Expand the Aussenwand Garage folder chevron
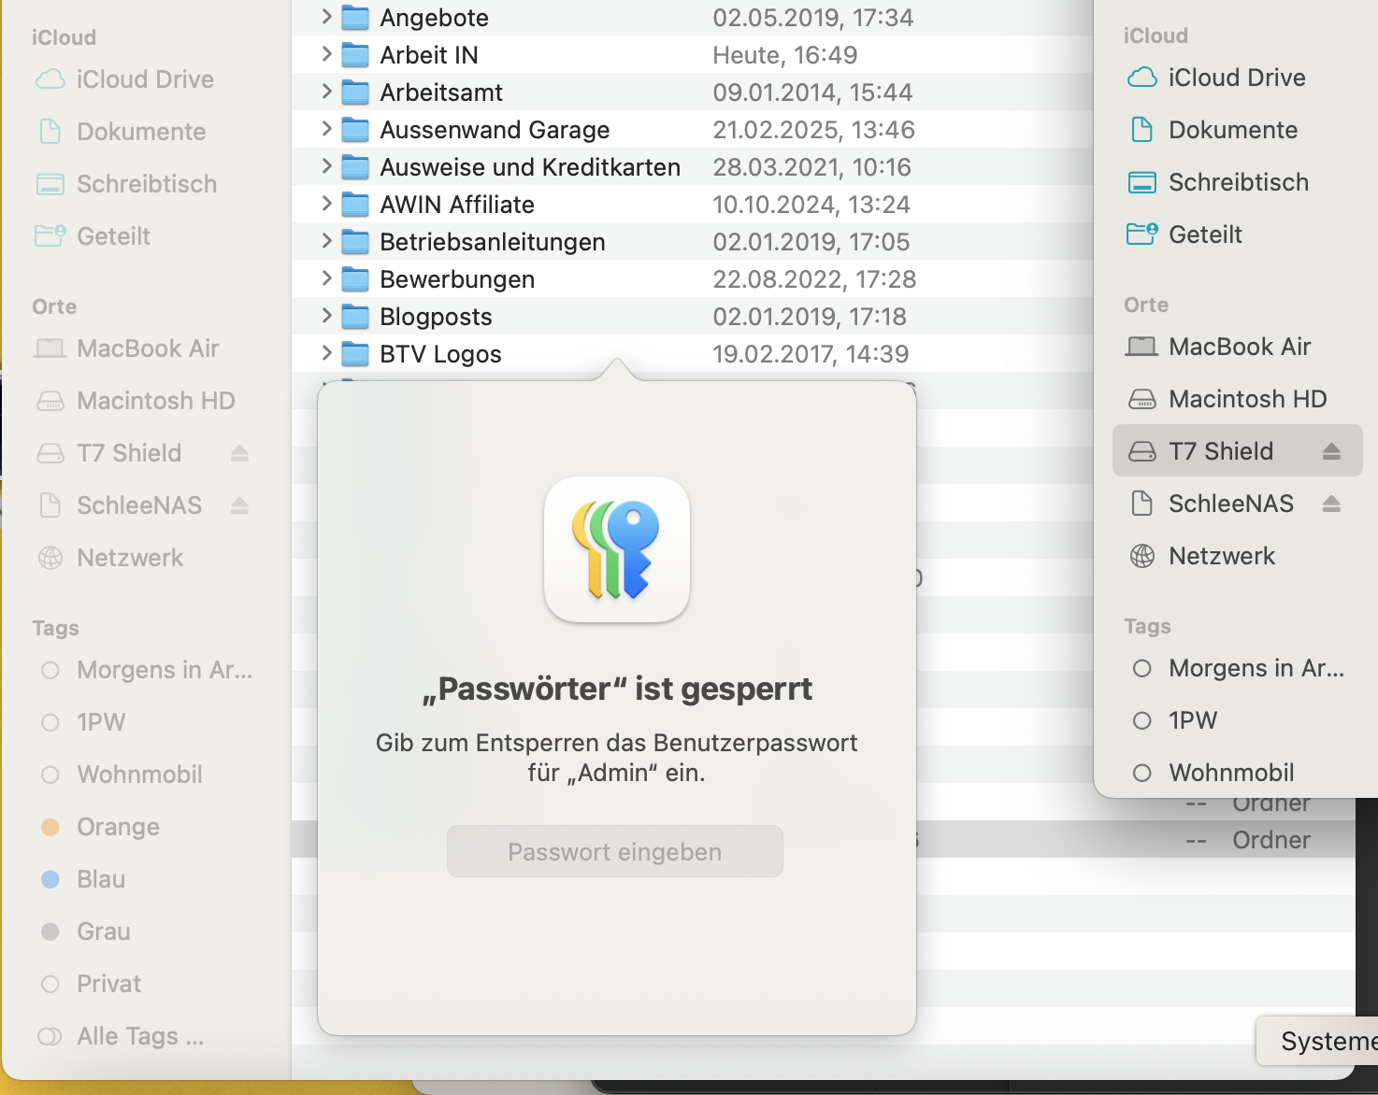 326,129
